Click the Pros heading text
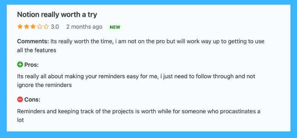 point(31,65)
